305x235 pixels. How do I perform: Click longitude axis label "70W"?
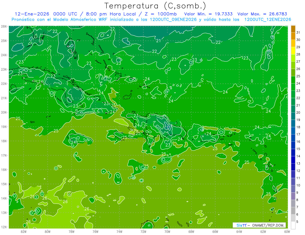[167, 231]
